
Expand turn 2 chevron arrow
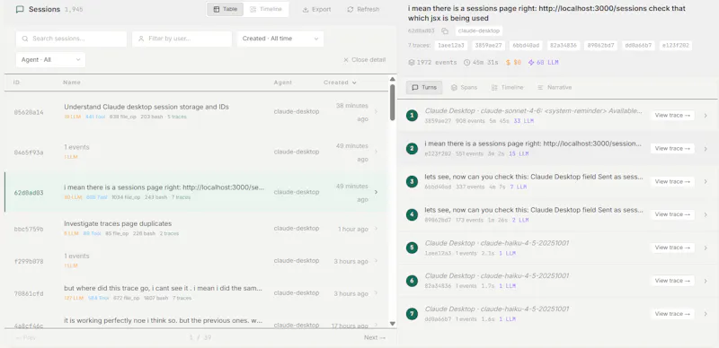click(706, 149)
